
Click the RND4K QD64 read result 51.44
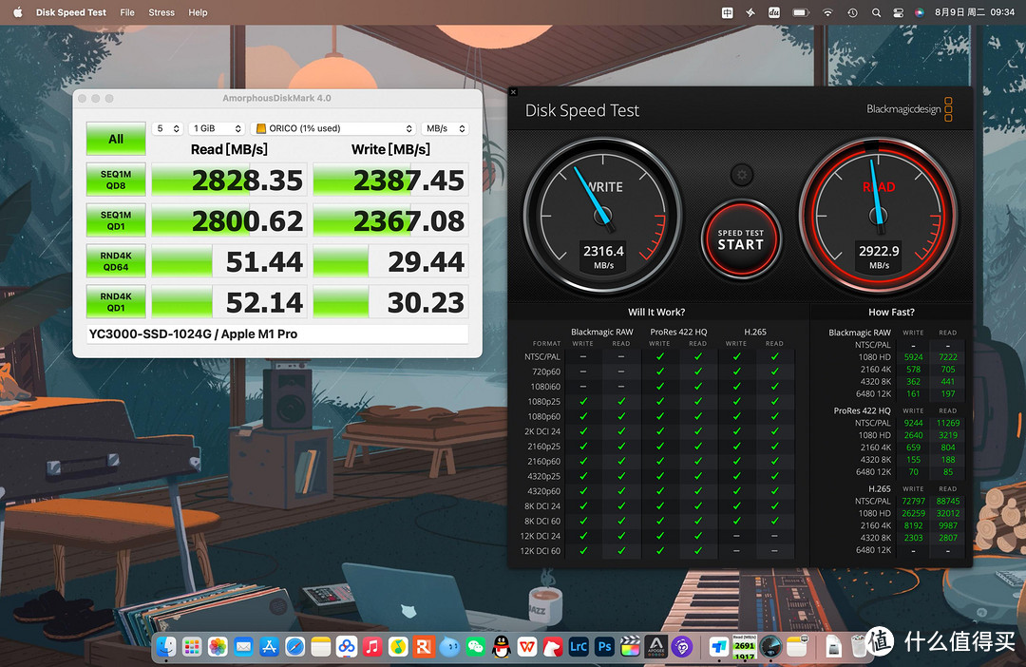[264, 262]
